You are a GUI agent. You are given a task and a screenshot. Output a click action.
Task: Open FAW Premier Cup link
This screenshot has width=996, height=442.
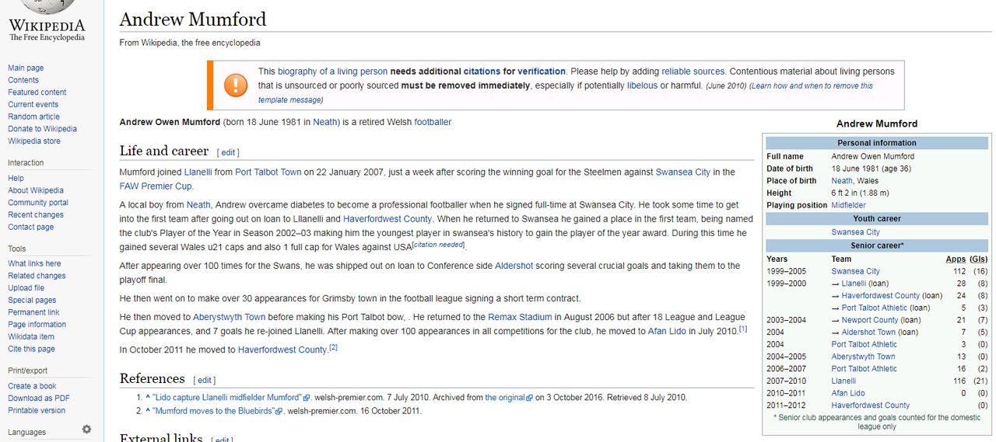click(156, 186)
